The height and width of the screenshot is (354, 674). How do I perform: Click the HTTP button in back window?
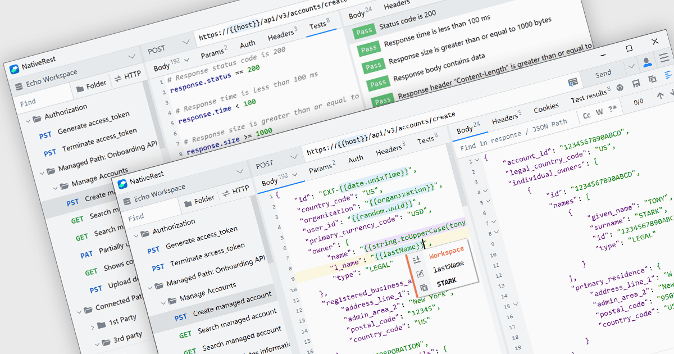tap(127, 75)
